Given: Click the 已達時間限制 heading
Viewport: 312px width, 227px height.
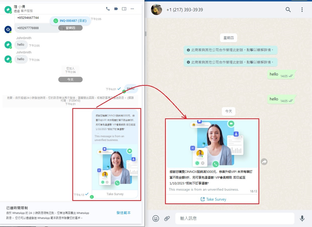Looking at the screenshot, I should (x=17, y=208).
